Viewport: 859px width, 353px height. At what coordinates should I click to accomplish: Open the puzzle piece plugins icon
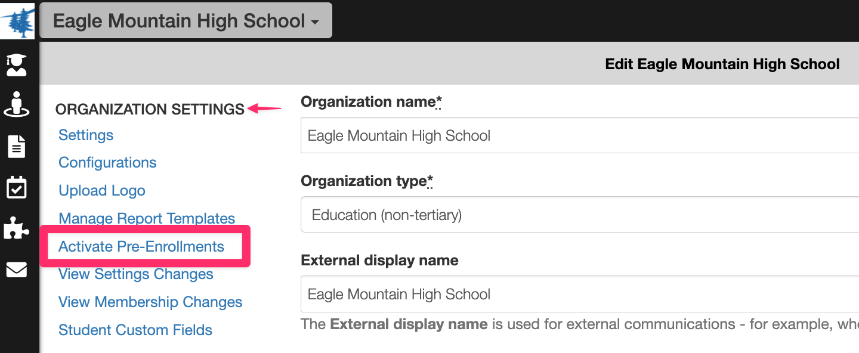[x=17, y=228]
